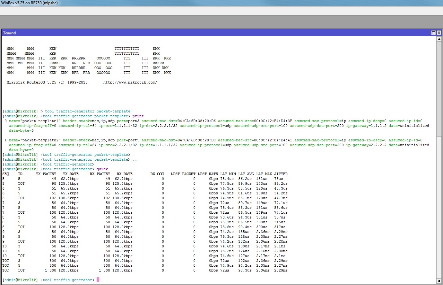Click the TX-RATE column header
The image size is (443, 285).
[x=71, y=174]
